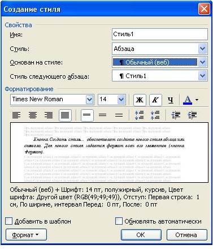Click the style preview sample pane

(109, 152)
